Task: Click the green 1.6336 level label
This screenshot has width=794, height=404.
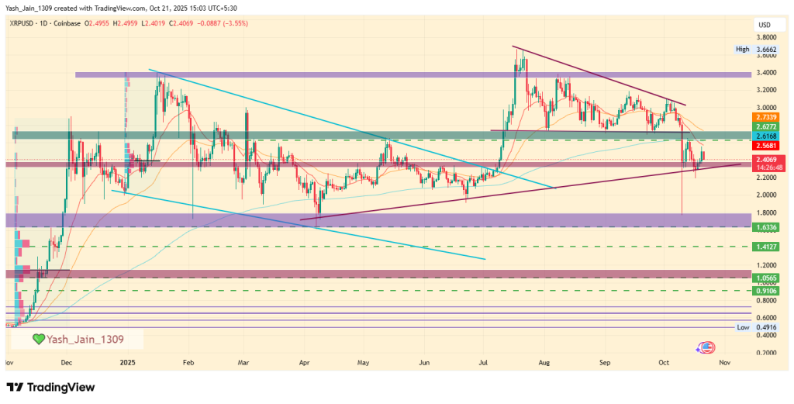Action: 765,226
